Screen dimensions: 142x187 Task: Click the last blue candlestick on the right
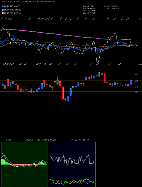pos(131,82)
